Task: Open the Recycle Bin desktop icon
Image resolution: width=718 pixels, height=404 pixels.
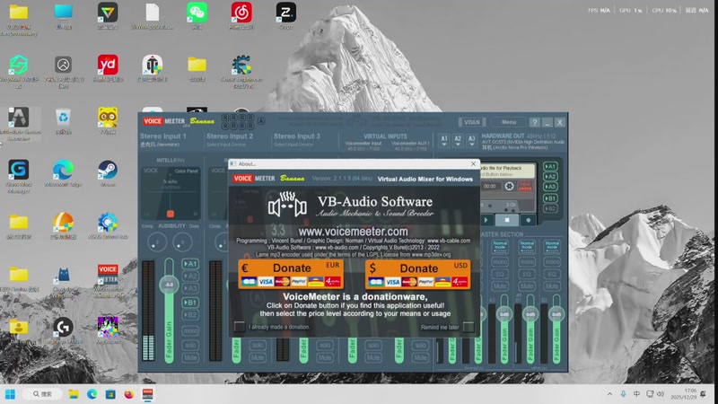Action: (63, 121)
